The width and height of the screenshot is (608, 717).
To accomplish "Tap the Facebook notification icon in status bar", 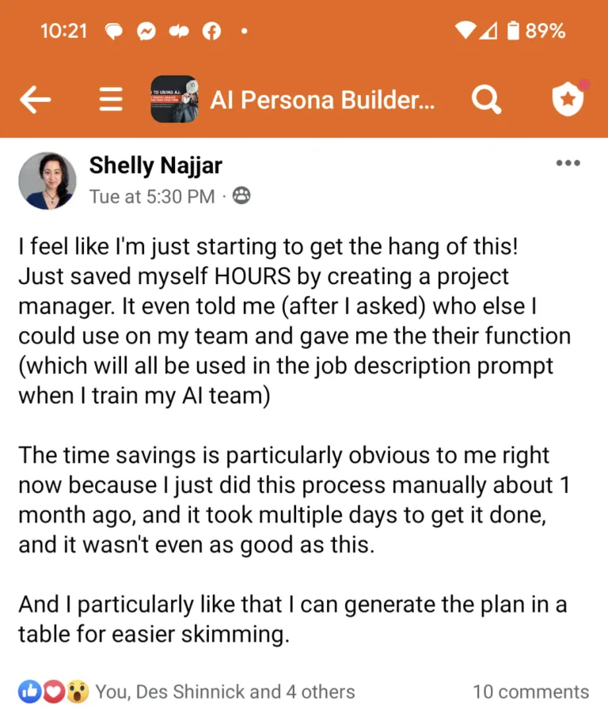I will 211,31.
